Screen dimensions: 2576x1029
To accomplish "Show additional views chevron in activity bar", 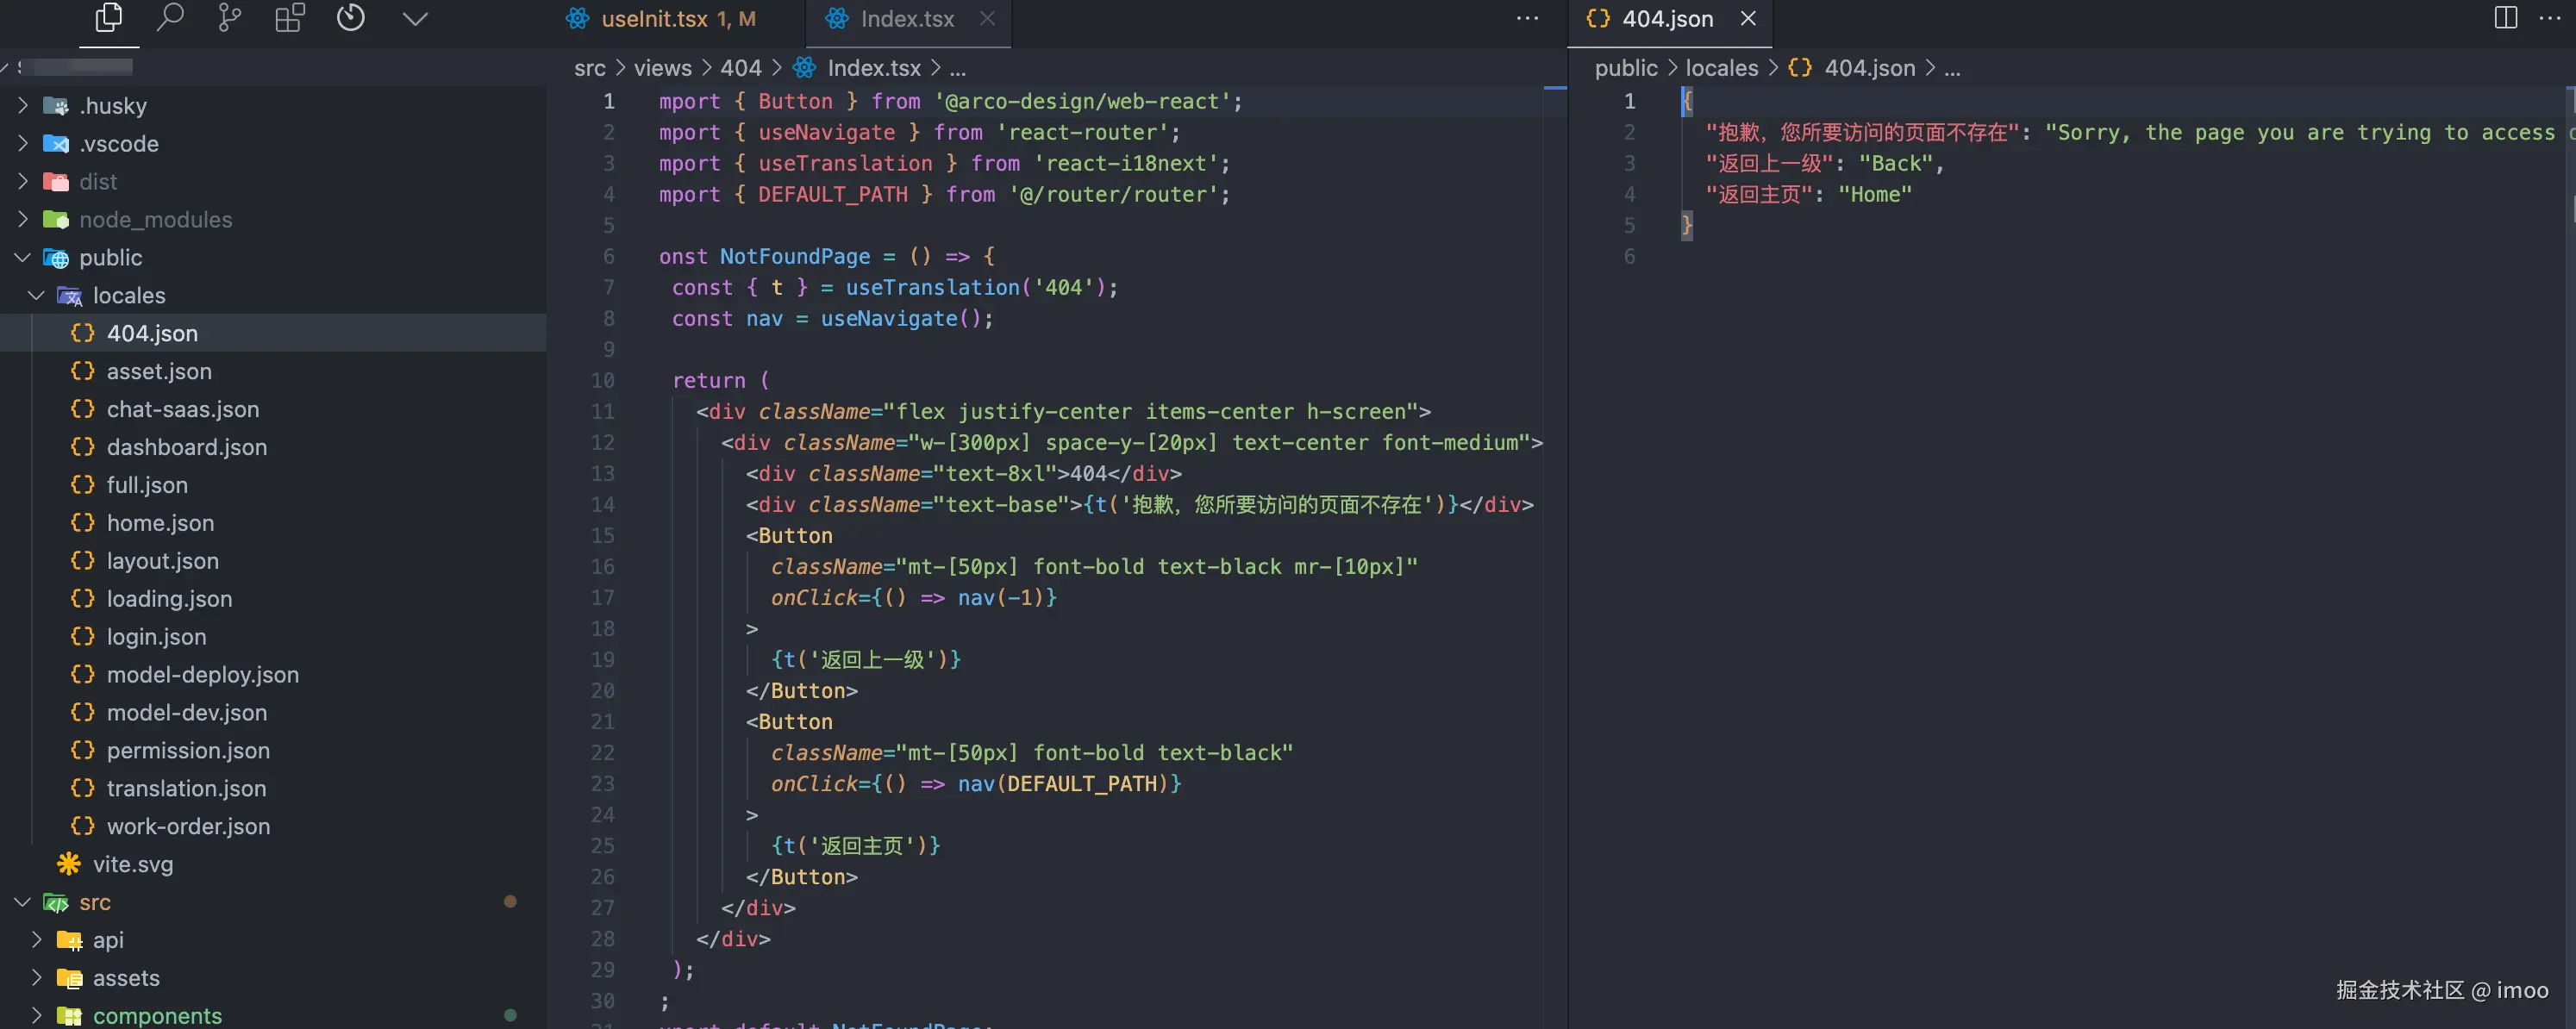I will pos(415,18).
